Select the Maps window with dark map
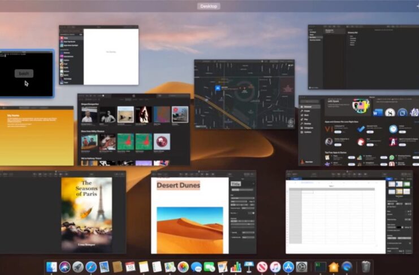 [x=244, y=94]
